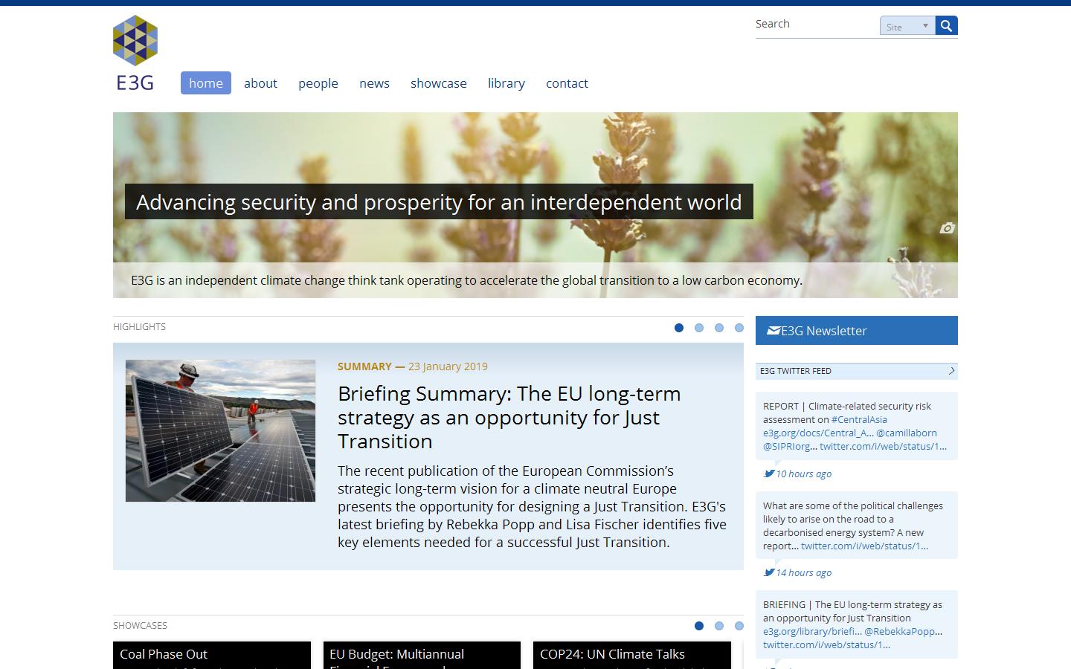
Task: Open the people page from the navigation menu
Action: (318, 83)
